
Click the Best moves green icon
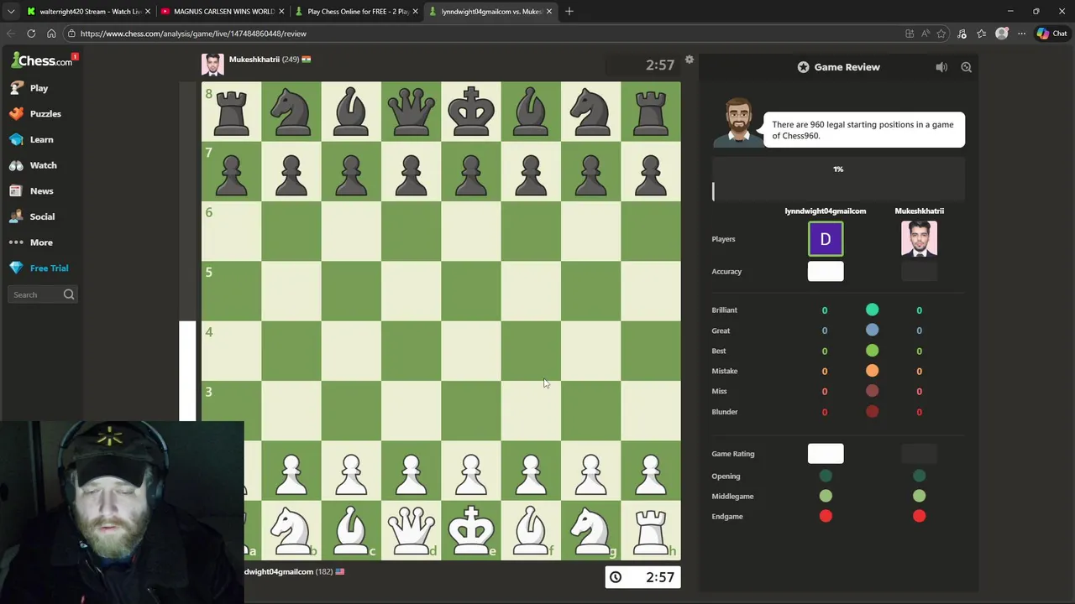coord(872,351)
